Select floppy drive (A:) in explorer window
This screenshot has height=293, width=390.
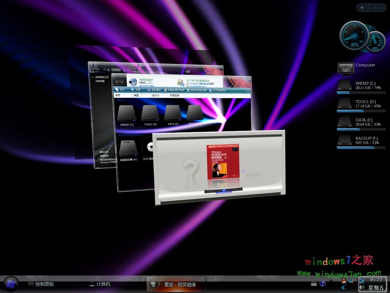coord(128,149)
